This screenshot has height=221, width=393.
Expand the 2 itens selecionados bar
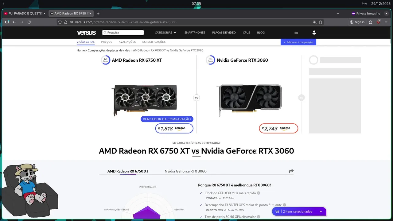[299, 211]
